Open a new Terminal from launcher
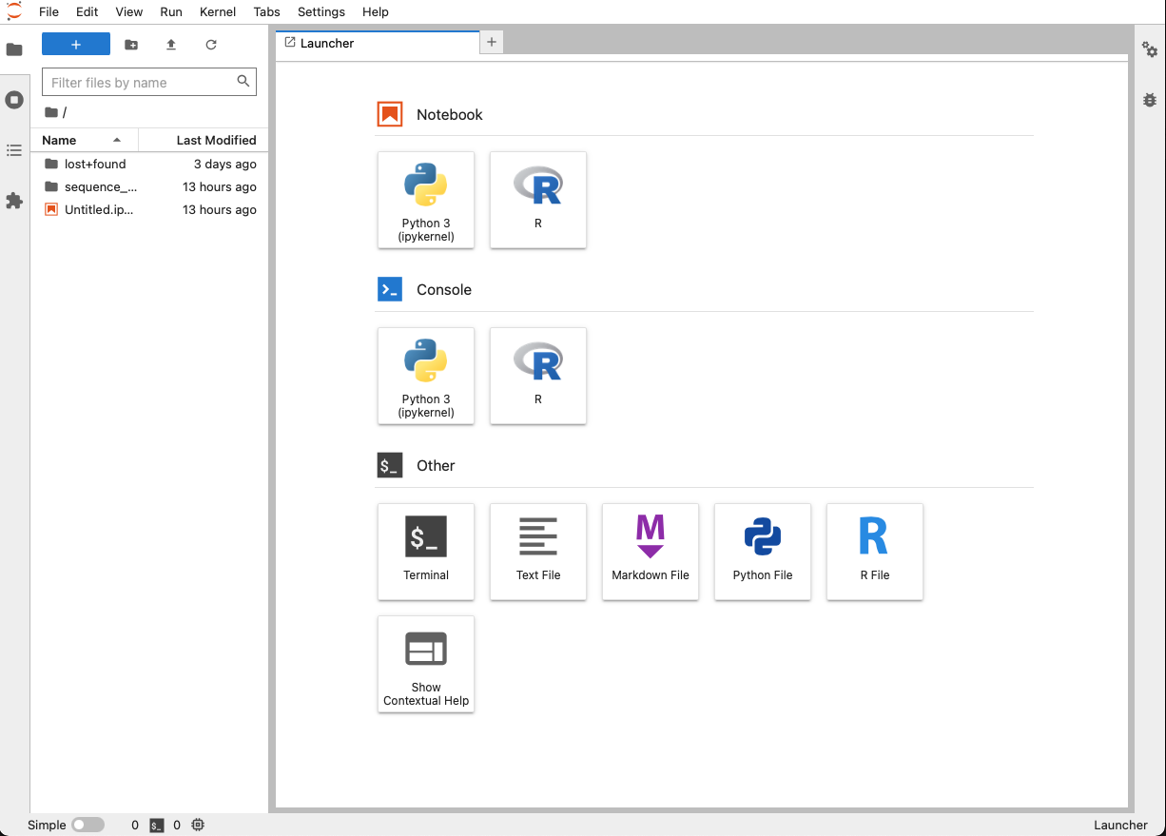The image size is (1166, 836). click(x=426, y=552)
